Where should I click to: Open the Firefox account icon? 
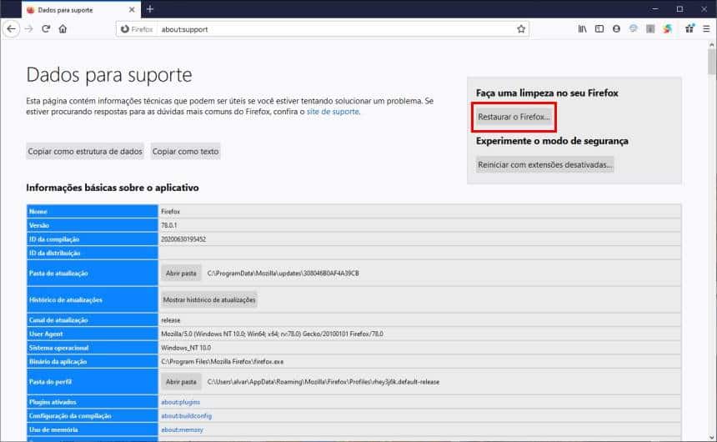[616, 29]
